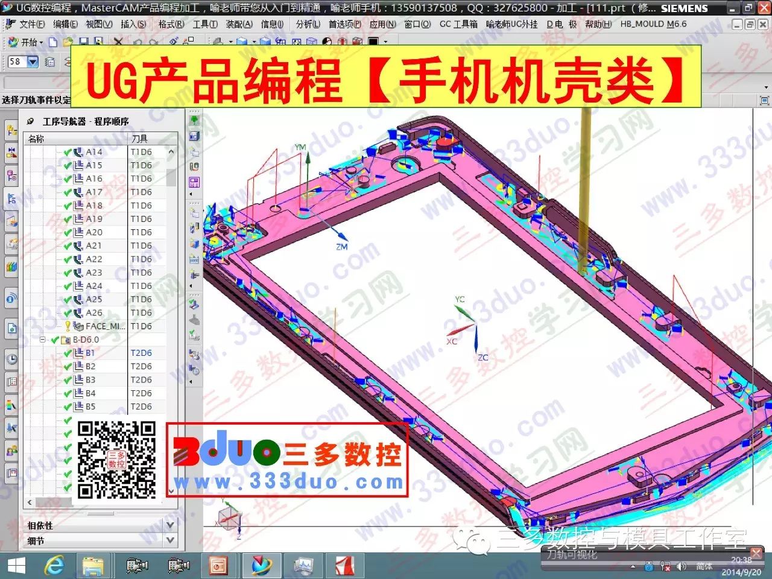Click the Windows Start button
772x579 pixels.
coord(16,566)
